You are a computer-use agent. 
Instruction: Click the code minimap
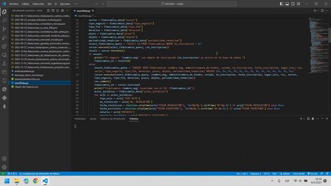(x=319, y=45)
